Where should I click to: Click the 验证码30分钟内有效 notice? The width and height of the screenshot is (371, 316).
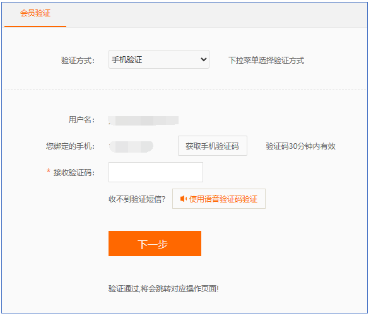300,146
